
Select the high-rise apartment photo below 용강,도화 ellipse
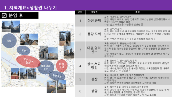point(62,87)
